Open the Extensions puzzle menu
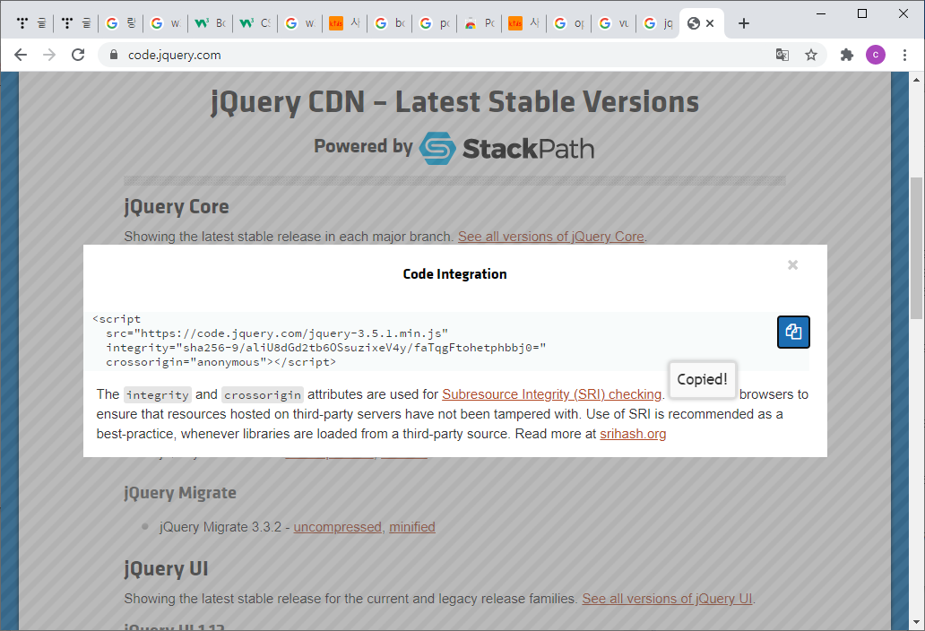925x631 pixels. tap(846, 55)
